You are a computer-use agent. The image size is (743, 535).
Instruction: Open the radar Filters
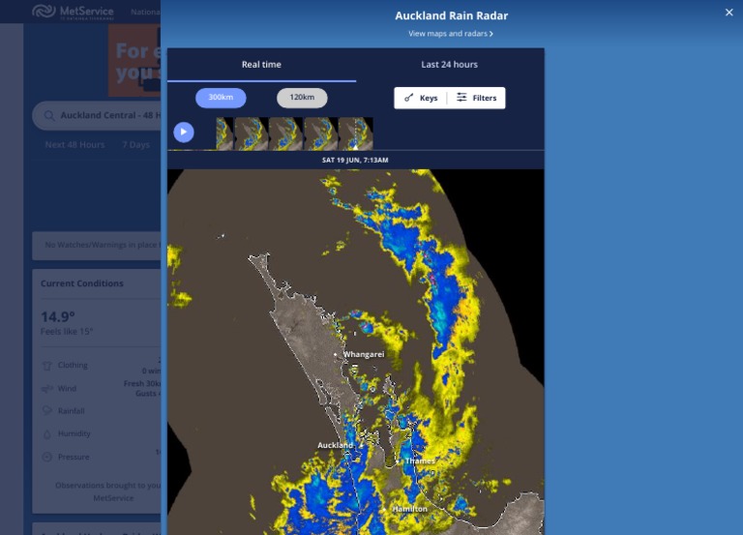pyautogui.click(x=476, y=98)
